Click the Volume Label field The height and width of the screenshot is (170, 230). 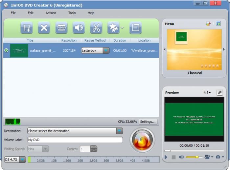(75, 140)
